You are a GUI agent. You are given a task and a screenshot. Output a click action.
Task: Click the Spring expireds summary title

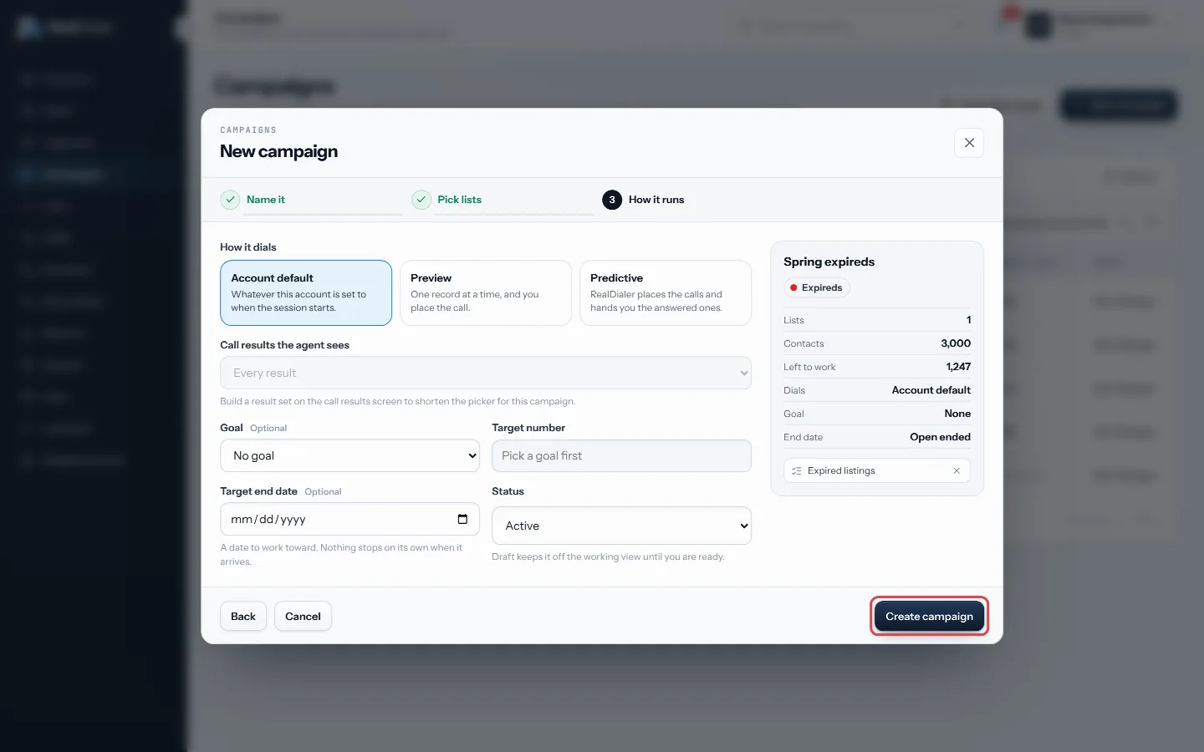click(829, 262)
